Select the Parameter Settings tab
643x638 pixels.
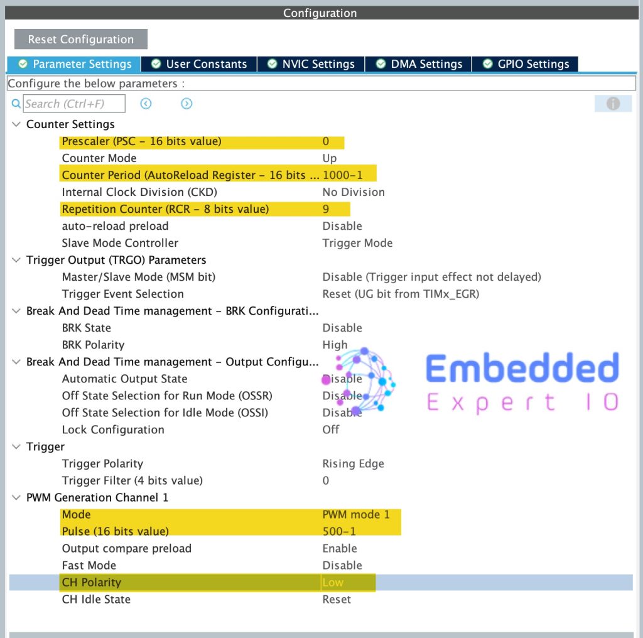point(75,64)
